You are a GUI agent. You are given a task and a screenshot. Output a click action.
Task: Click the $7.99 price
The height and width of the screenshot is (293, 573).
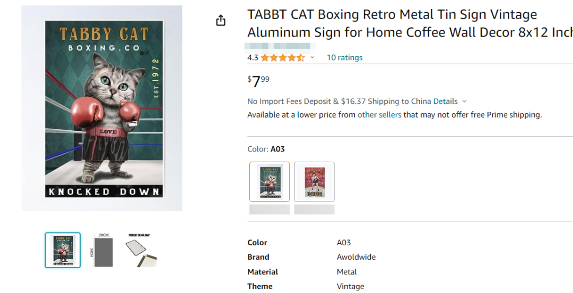click(259, 81)
